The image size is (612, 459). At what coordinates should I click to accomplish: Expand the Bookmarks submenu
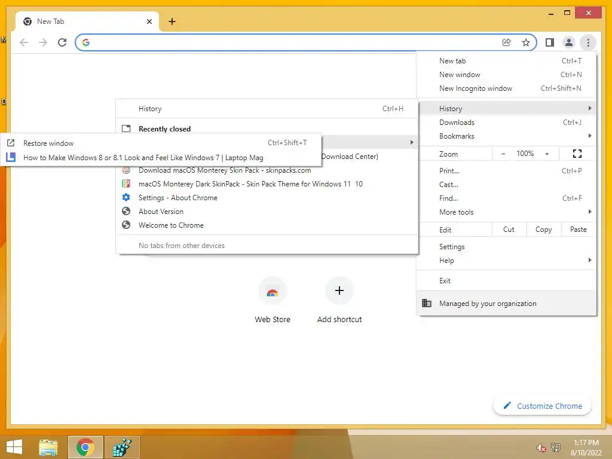506,136
